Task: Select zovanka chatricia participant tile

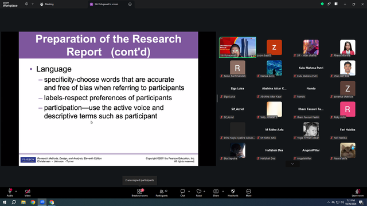Action: tap(348, 89)
